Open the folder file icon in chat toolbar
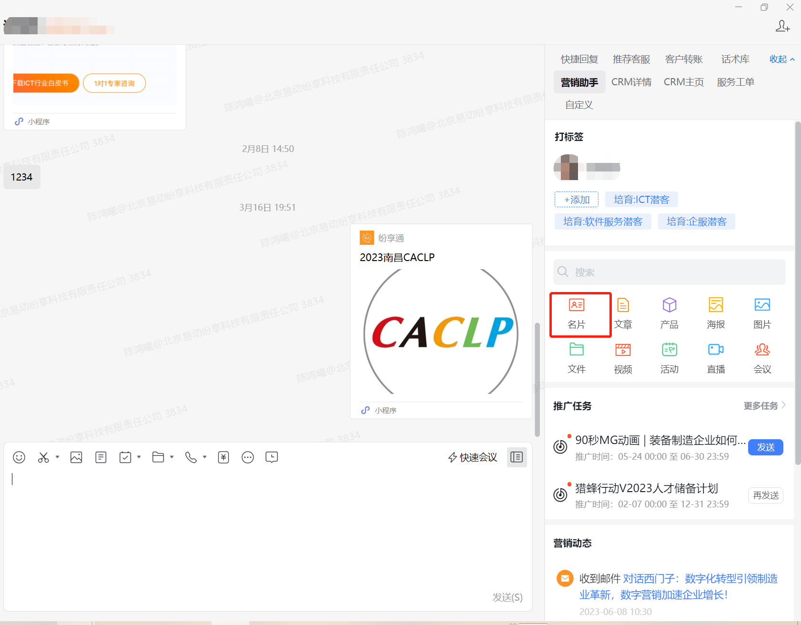The width and height of the screenshot is (801, 625). 158,457
